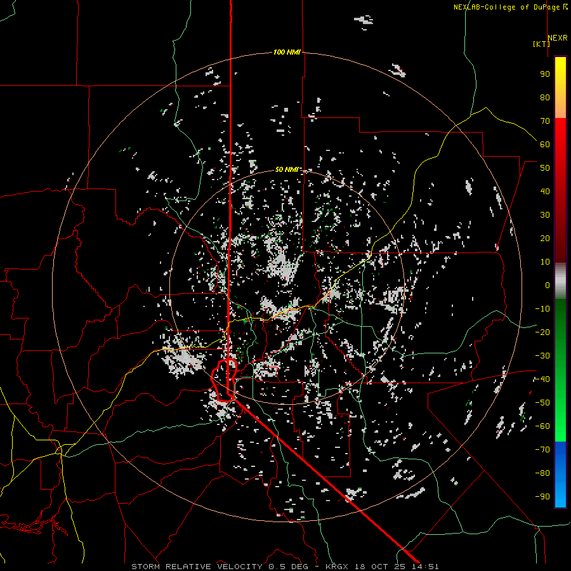The width and height of the screenshot is (571, 571).
Task: Click the -40 value on velocity scale
Action: (542, 379)
